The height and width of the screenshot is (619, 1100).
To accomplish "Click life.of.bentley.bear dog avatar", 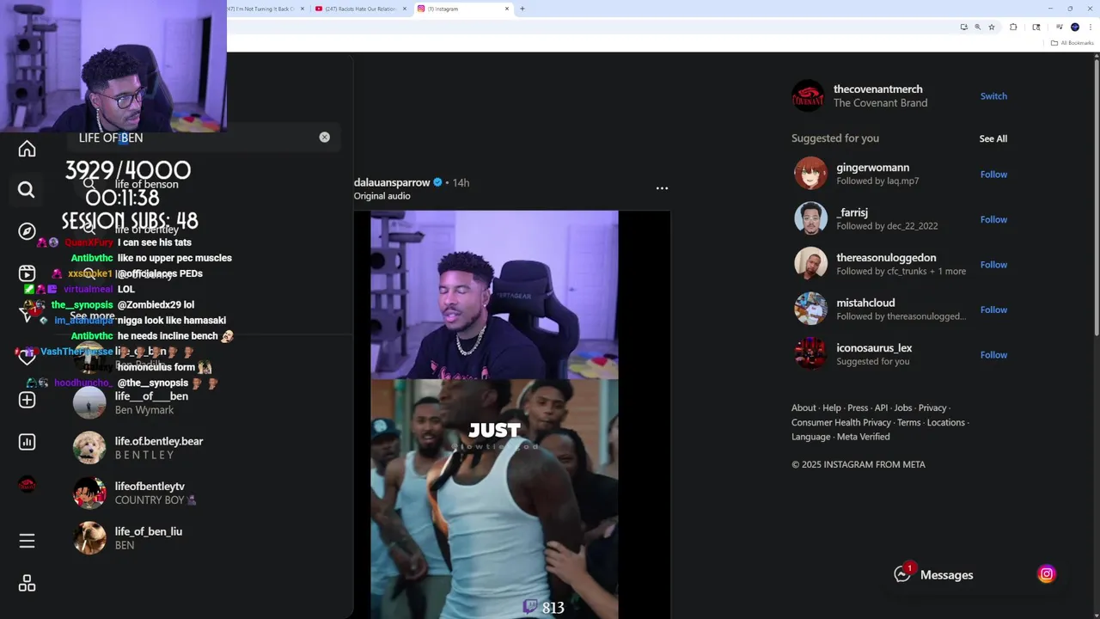I will 89,448.
